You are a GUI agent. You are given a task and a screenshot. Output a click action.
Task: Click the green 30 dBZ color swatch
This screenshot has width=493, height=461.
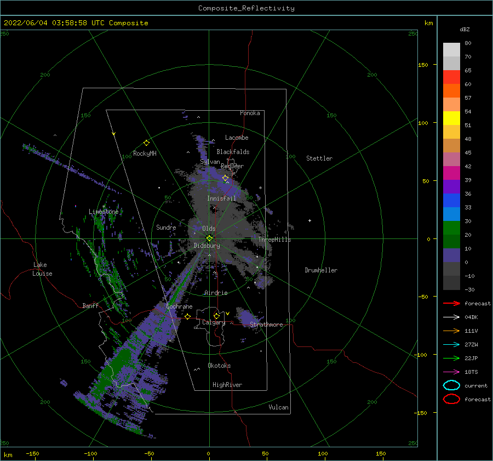[451, 228]
